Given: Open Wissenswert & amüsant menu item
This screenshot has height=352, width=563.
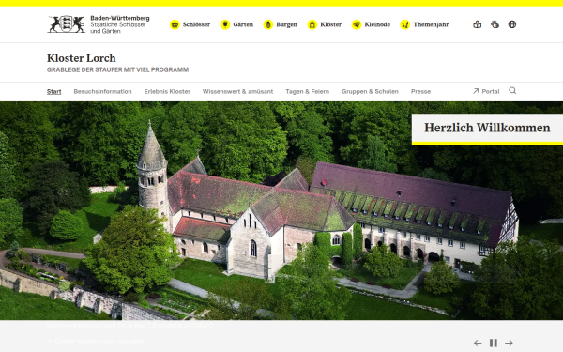Looking at the screenshot, I should click(237, 91).
